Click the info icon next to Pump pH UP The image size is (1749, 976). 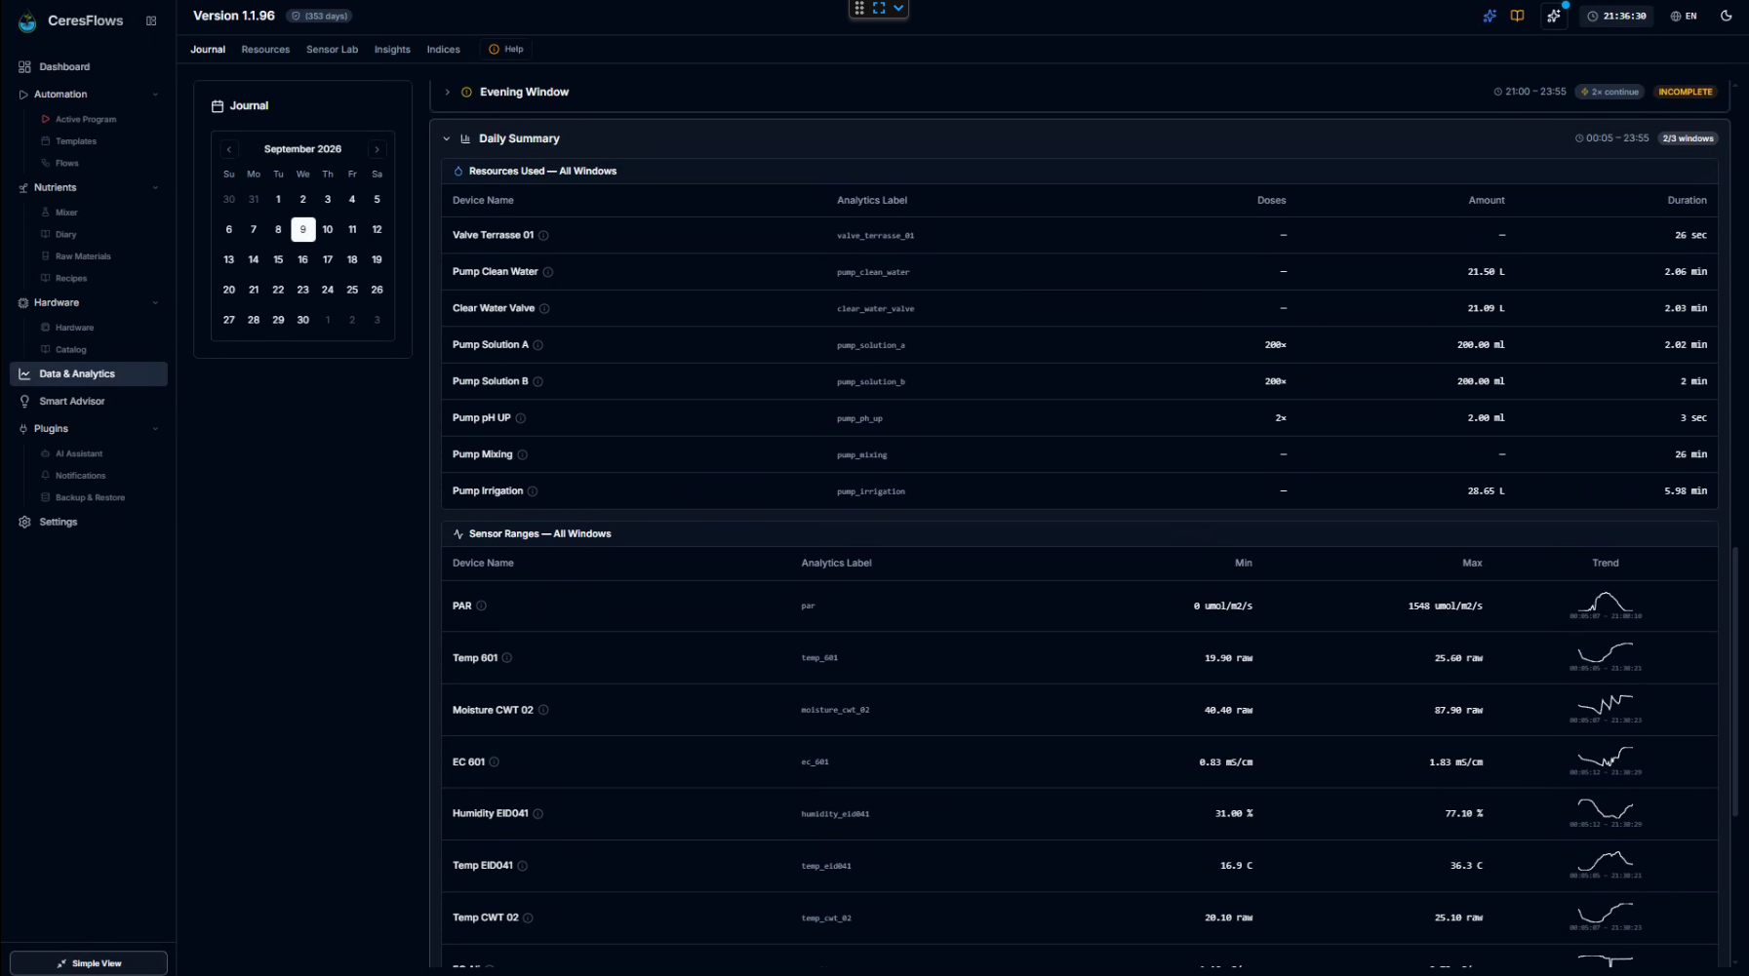point(521,418)
